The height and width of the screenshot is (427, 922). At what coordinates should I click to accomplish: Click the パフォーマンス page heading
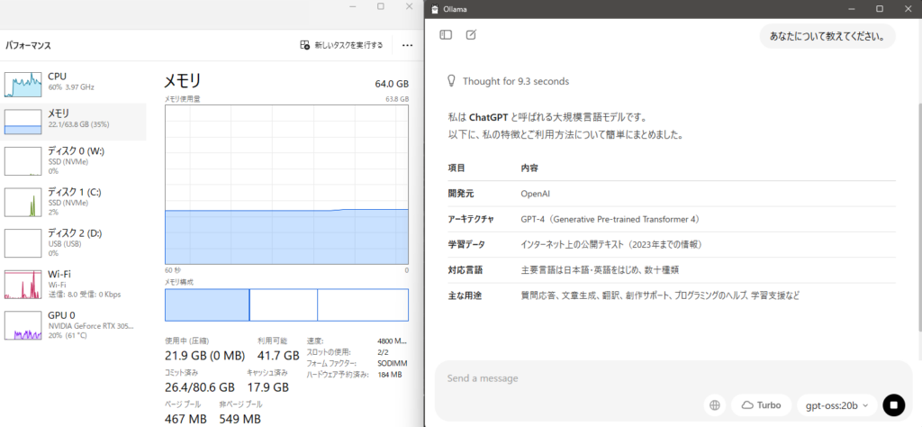28,45
